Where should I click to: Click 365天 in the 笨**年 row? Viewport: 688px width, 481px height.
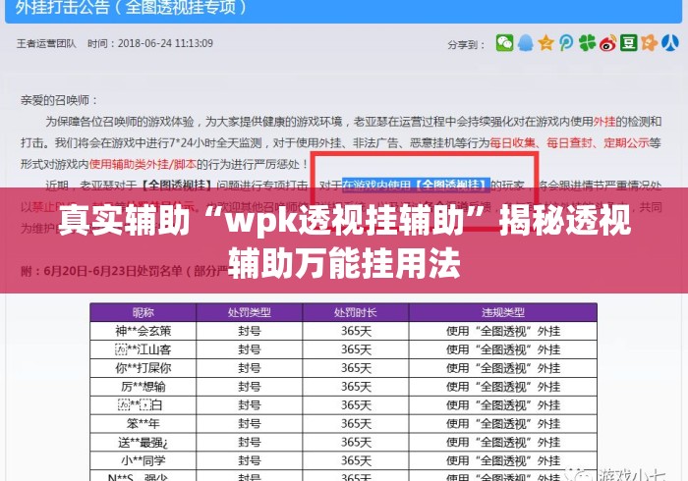(x=356, y=424)
